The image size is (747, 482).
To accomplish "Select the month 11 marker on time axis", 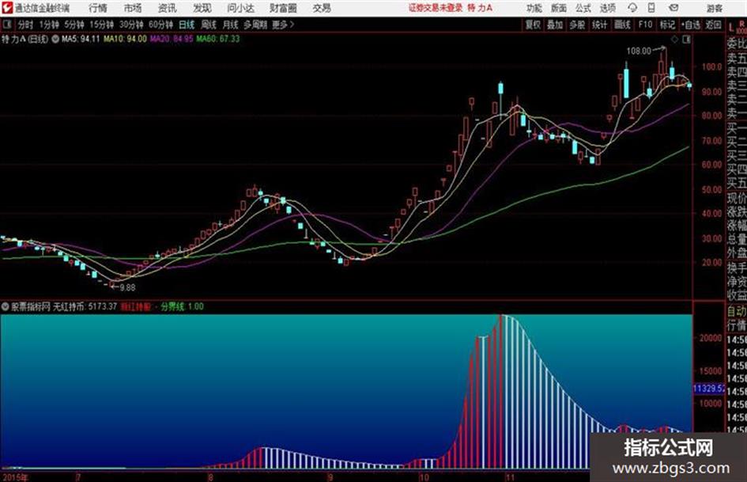I will [x=510, y=477].
